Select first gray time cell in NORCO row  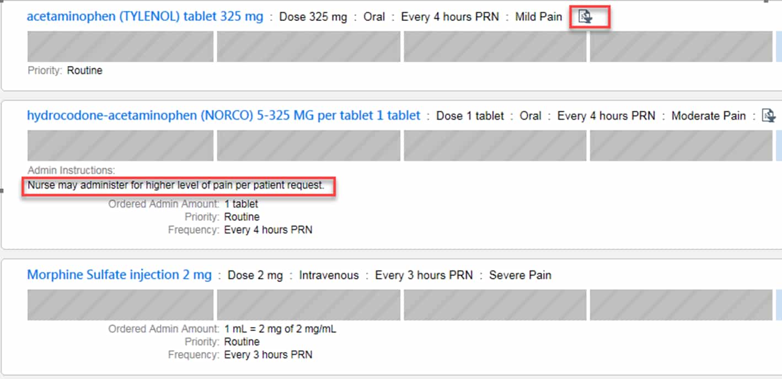tap(120, 146)
